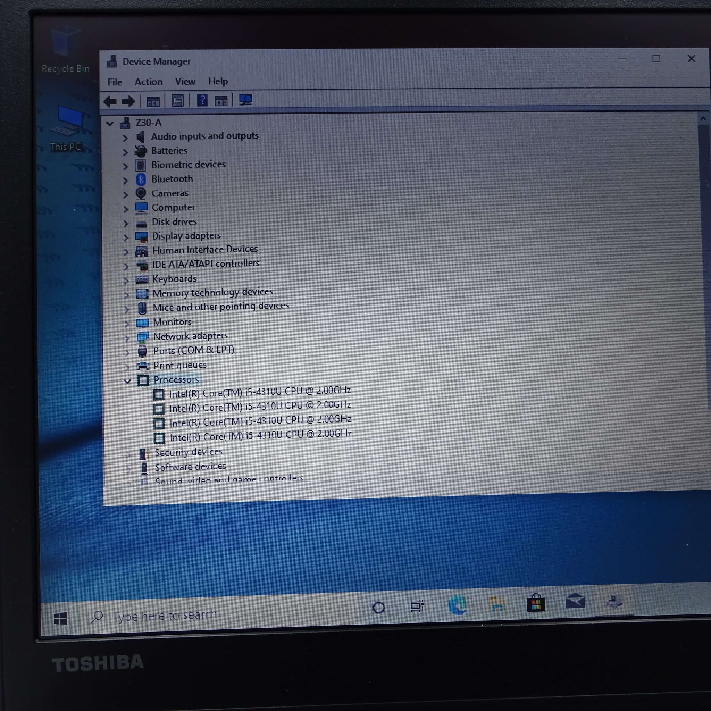Maximize the Device Manager window
Image resolution: width=711 pixels, height=711 pixels.
(x=656, y=59)
